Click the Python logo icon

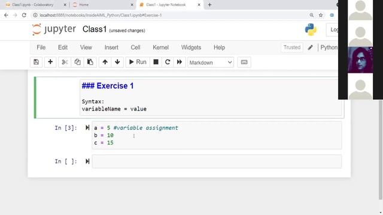[311, 29]
